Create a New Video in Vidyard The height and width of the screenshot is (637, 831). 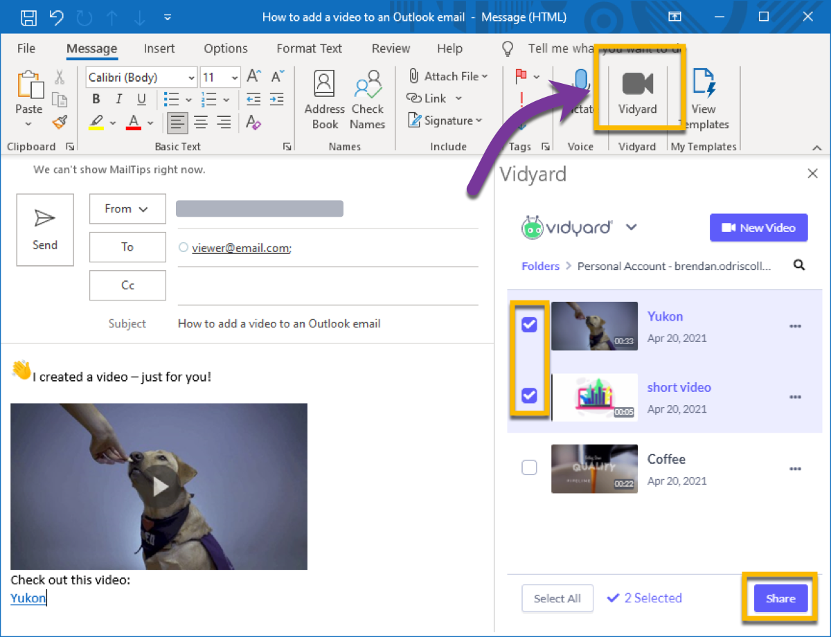tap(759, 227)
